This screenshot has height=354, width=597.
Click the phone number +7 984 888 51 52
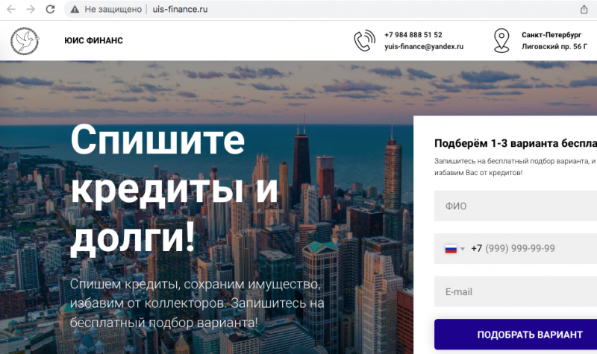(x=413, y=35)
